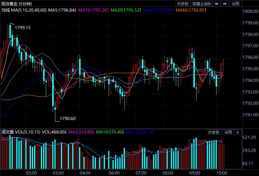
Task: Click 改参数 in the main chart header
Action: coord(183,4)
